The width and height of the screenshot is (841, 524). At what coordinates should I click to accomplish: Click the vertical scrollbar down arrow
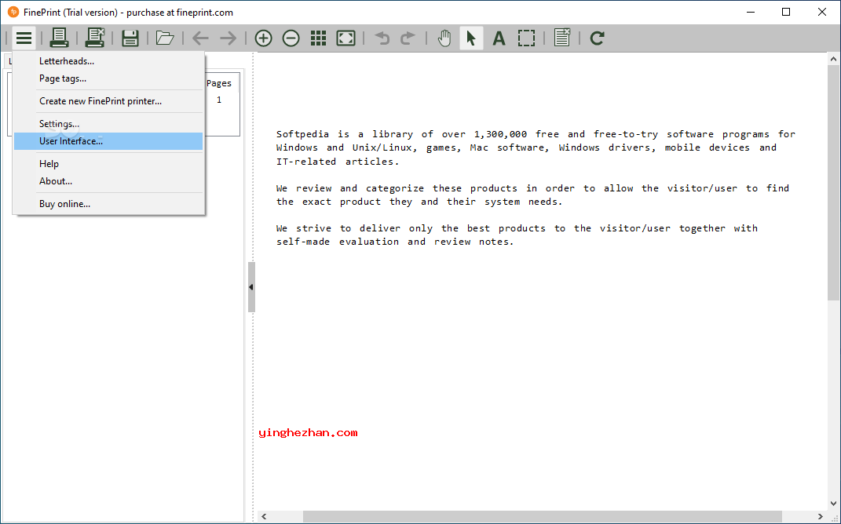pyautogui.click(x=833, y=504)
